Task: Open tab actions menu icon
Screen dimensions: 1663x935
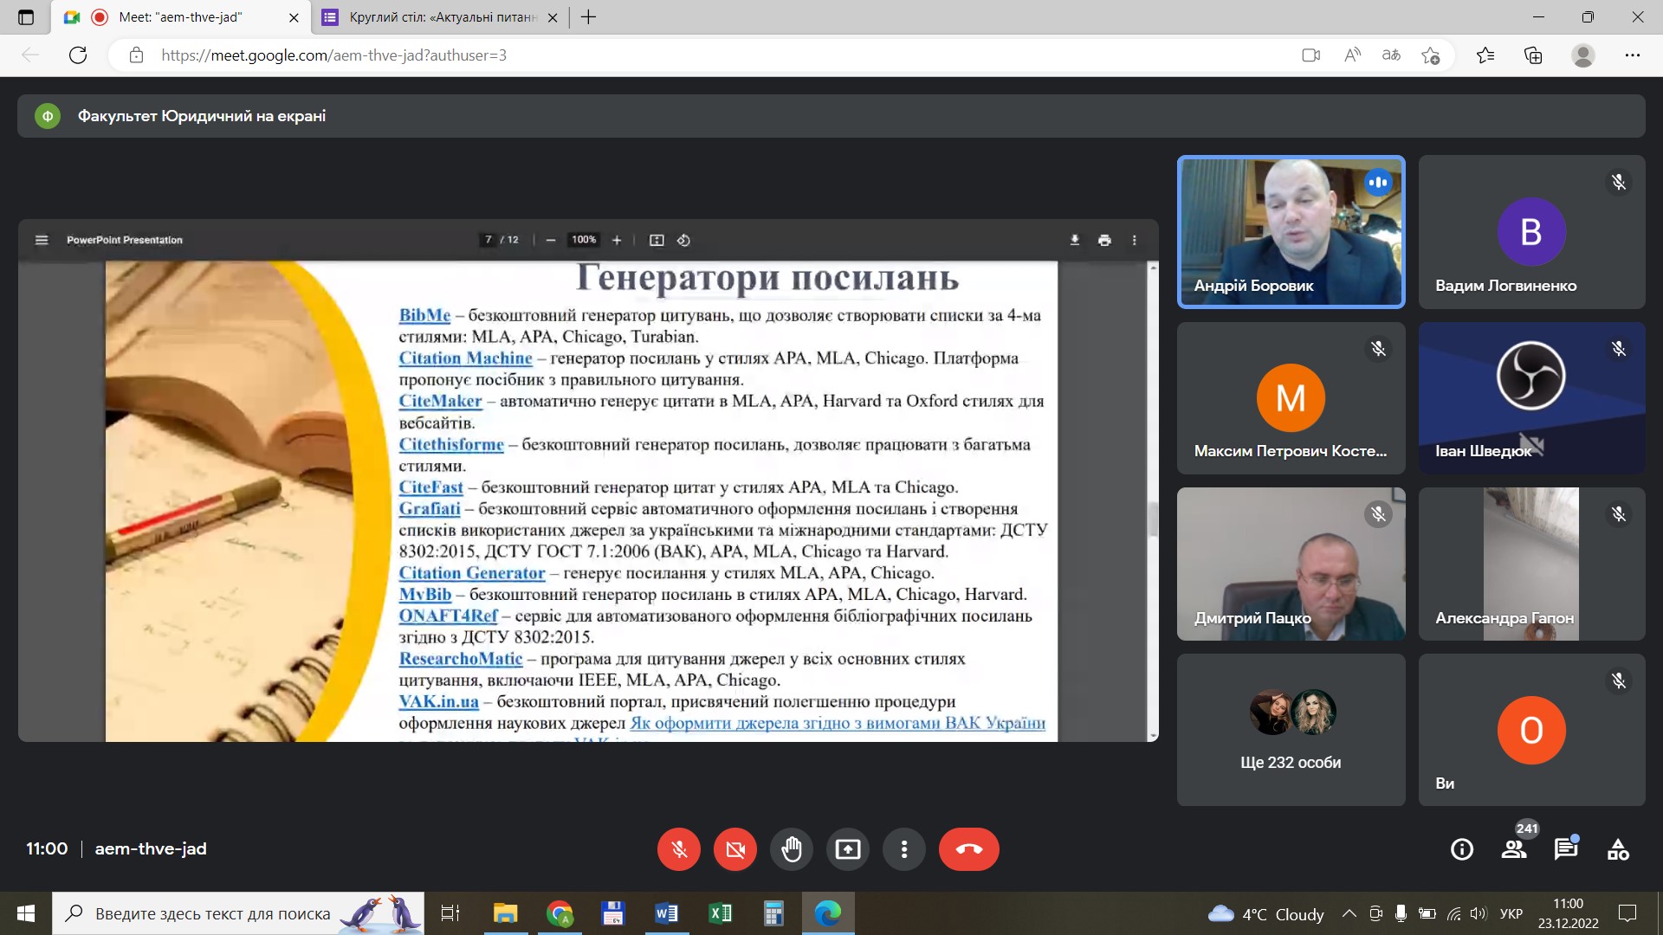Action: point(26,17)
